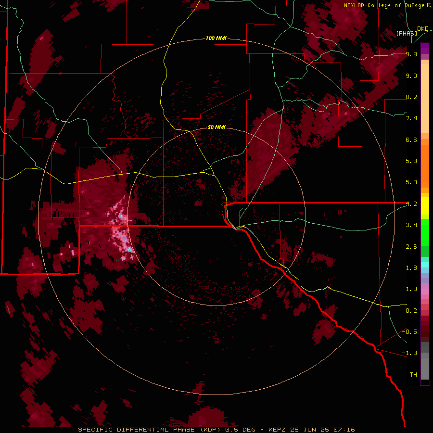Viewport: 433px width, 433px height.
Task: Click the -1.3 scale value
Action: click(x=409, y=353)
